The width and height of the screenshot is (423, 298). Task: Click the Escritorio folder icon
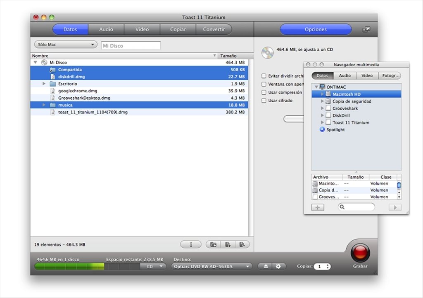coord(52,84)
